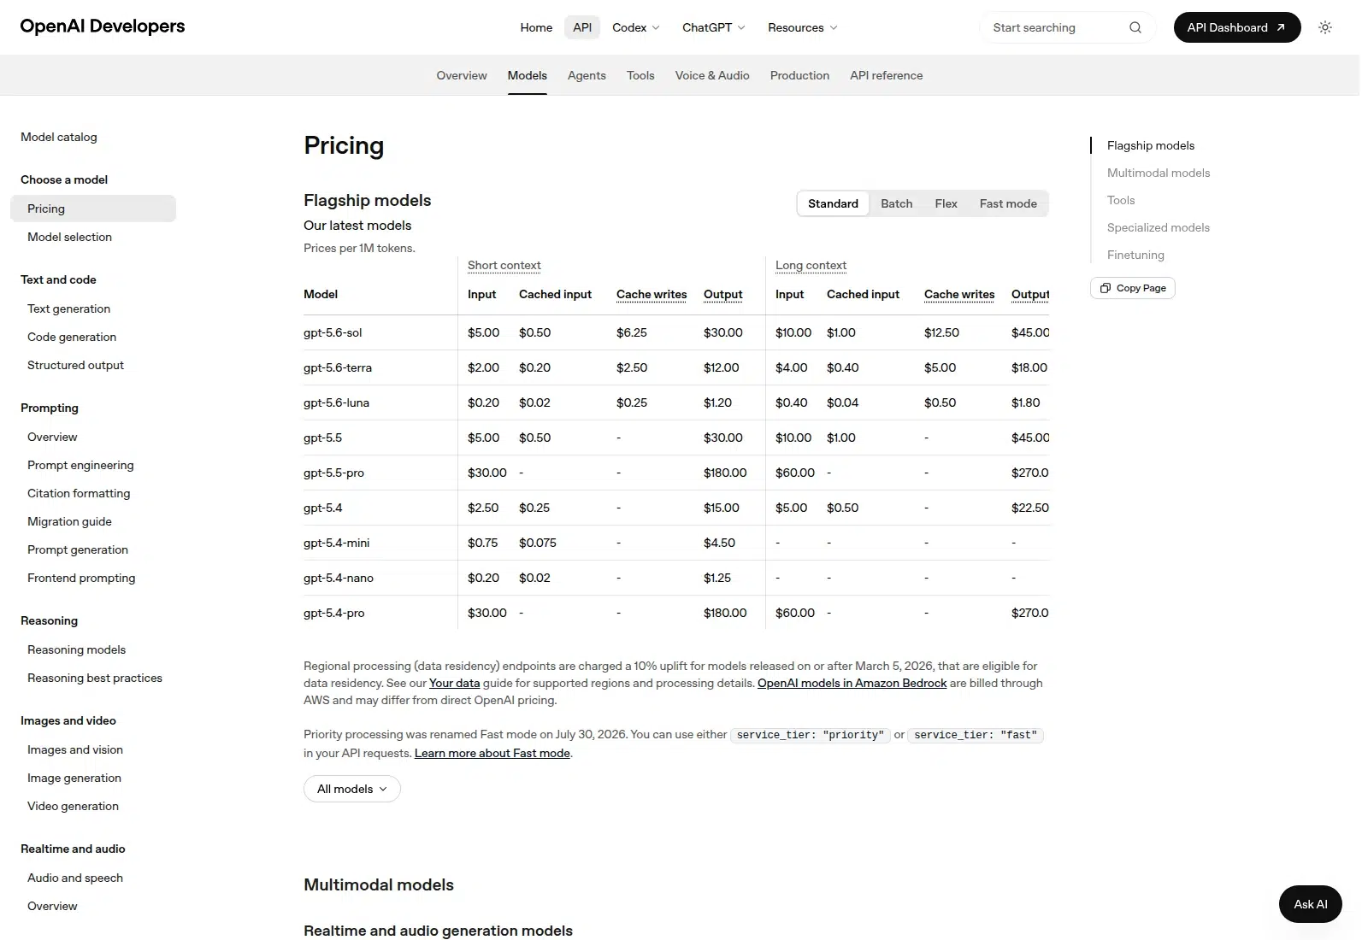Jump to Flagship models in page outline
Screen dimensions: 1368x940
tap(1151, 145)
